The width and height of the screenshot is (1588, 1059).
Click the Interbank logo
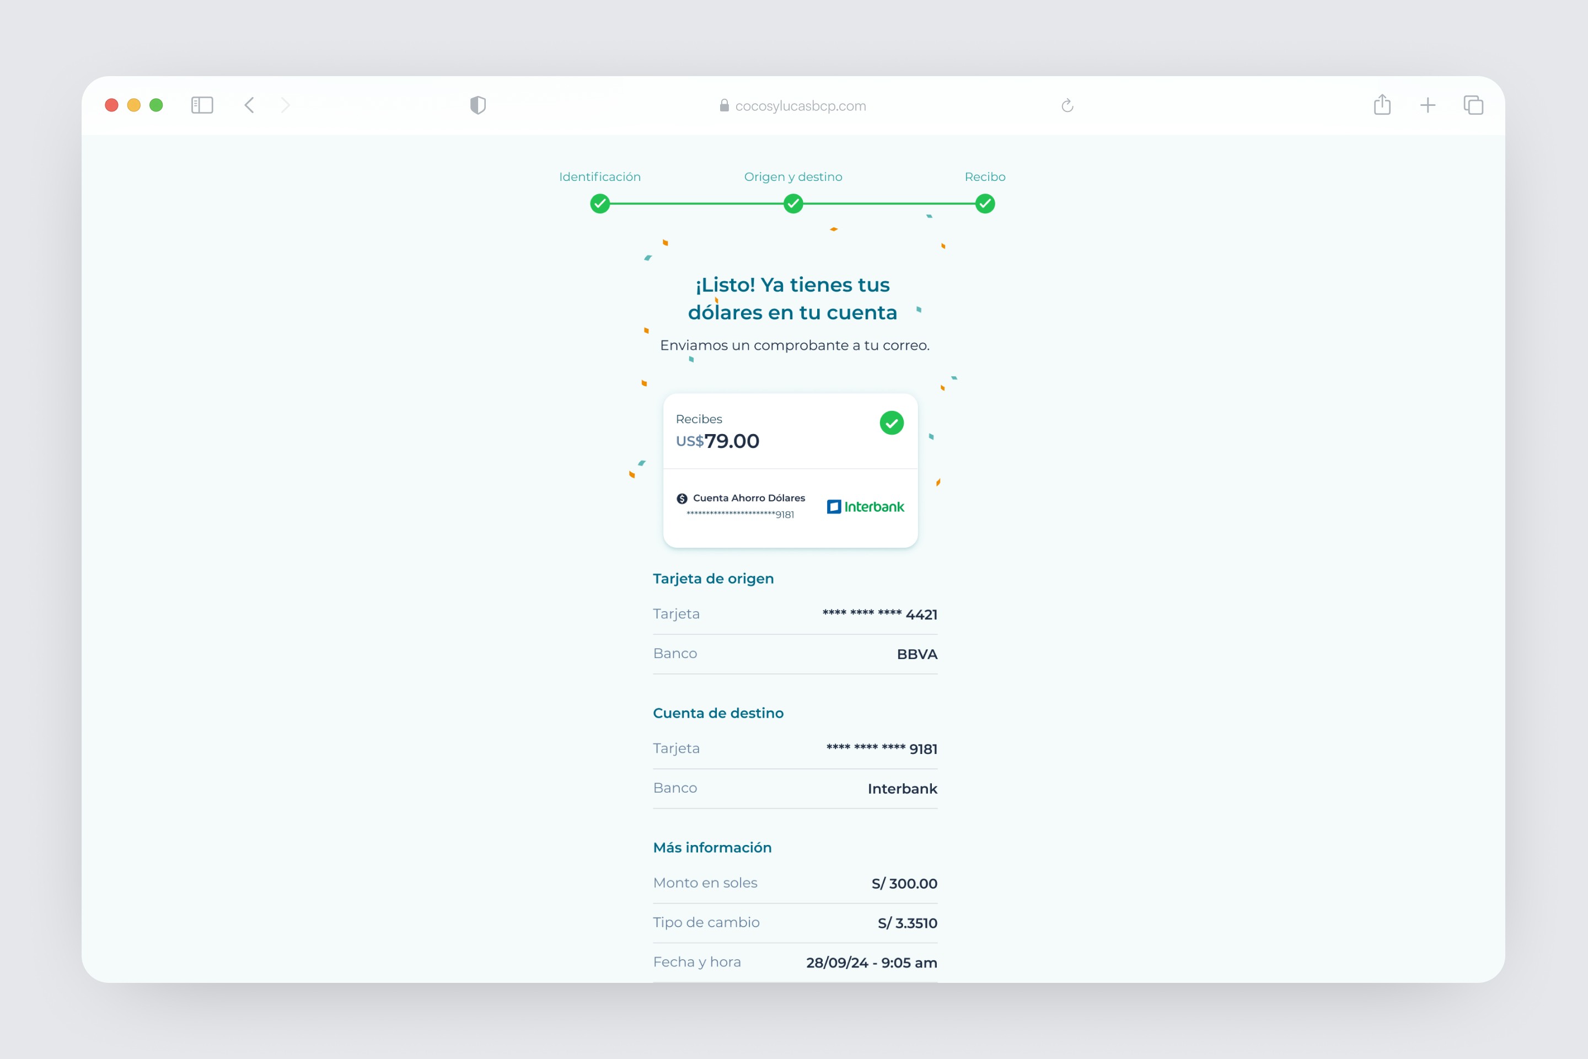pyautogui.click(x=865, y=506)
